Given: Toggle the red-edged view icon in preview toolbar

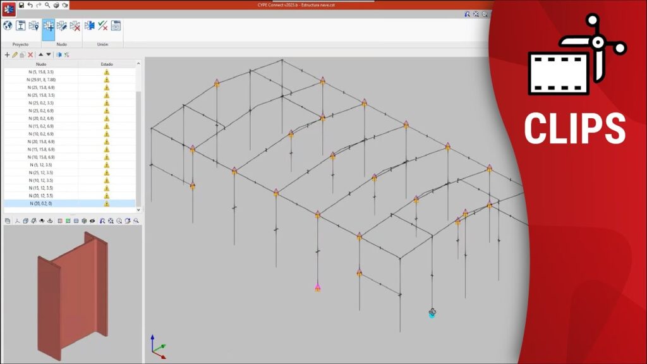Looking at the screenshot, I should coord(59,221).
